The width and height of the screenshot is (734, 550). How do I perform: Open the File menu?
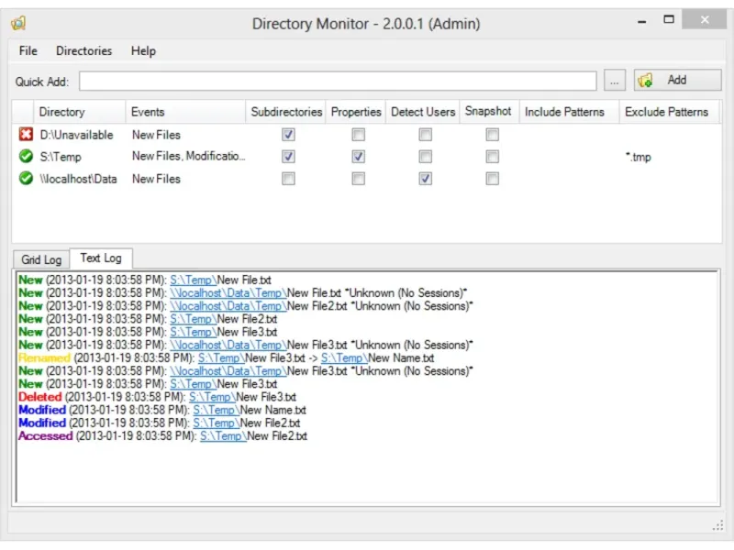click(x=28, y=50)
